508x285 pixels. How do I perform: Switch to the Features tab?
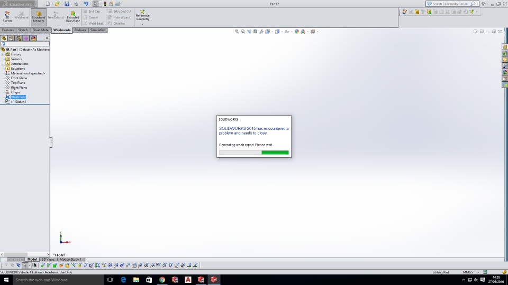click(8, 30)
